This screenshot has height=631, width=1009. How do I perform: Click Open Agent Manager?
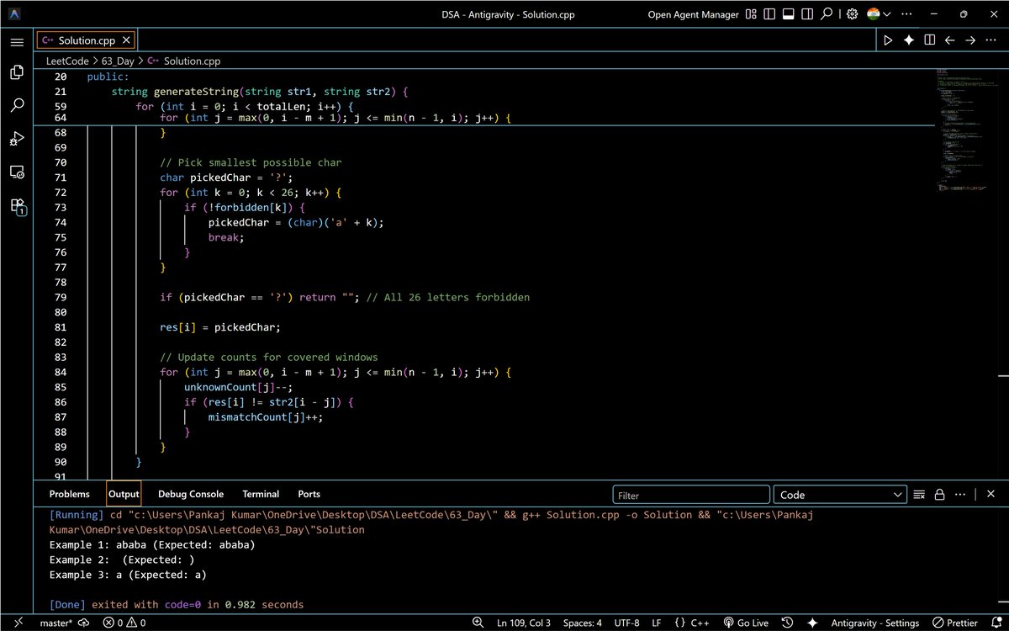(x=694, y=14)
